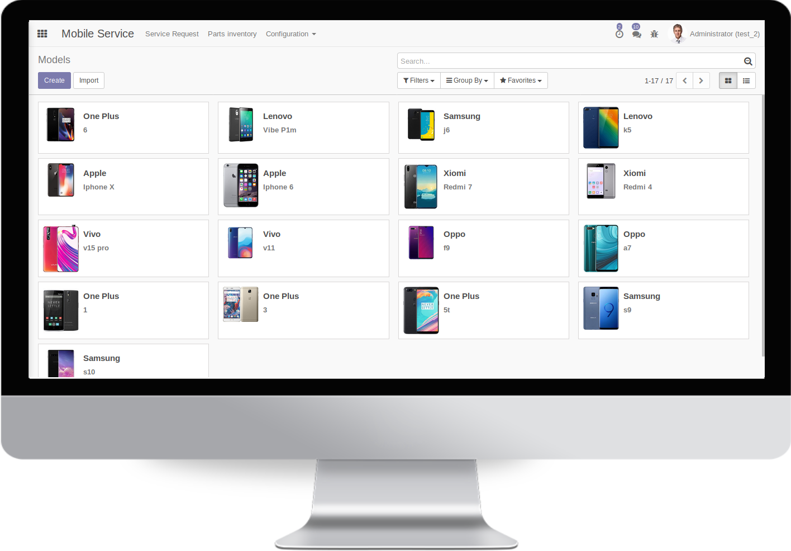
Task: Click the search magnifier icon
Action: click(x=748, y=61)
